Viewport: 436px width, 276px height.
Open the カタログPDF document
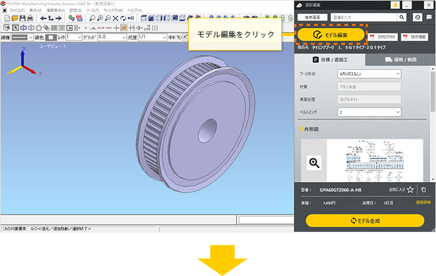pyautogui.click(x=383, y=37)
